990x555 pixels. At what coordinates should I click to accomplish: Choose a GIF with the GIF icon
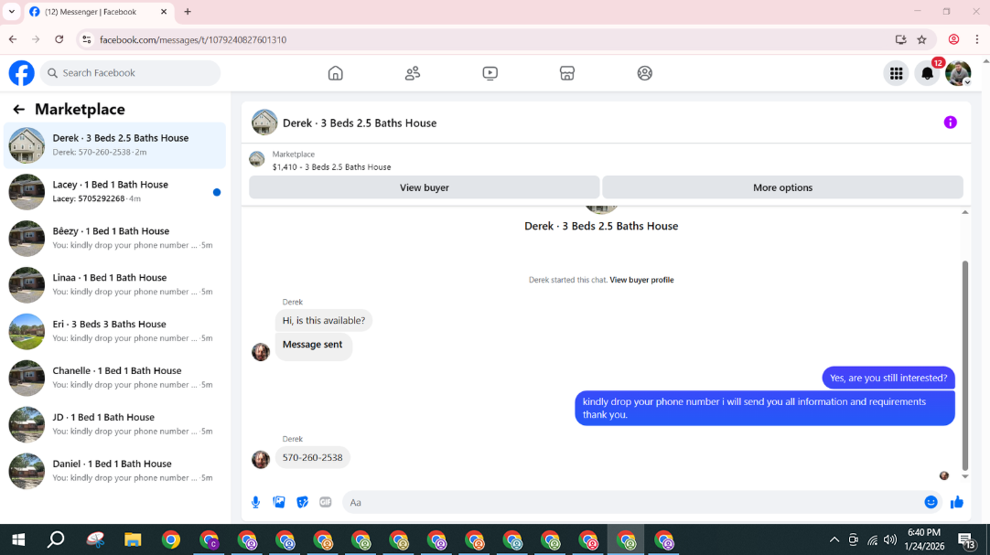coord(325,502)
